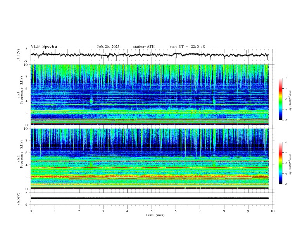
Task: Click time axis tick label "7"
Action: point(200,211)
